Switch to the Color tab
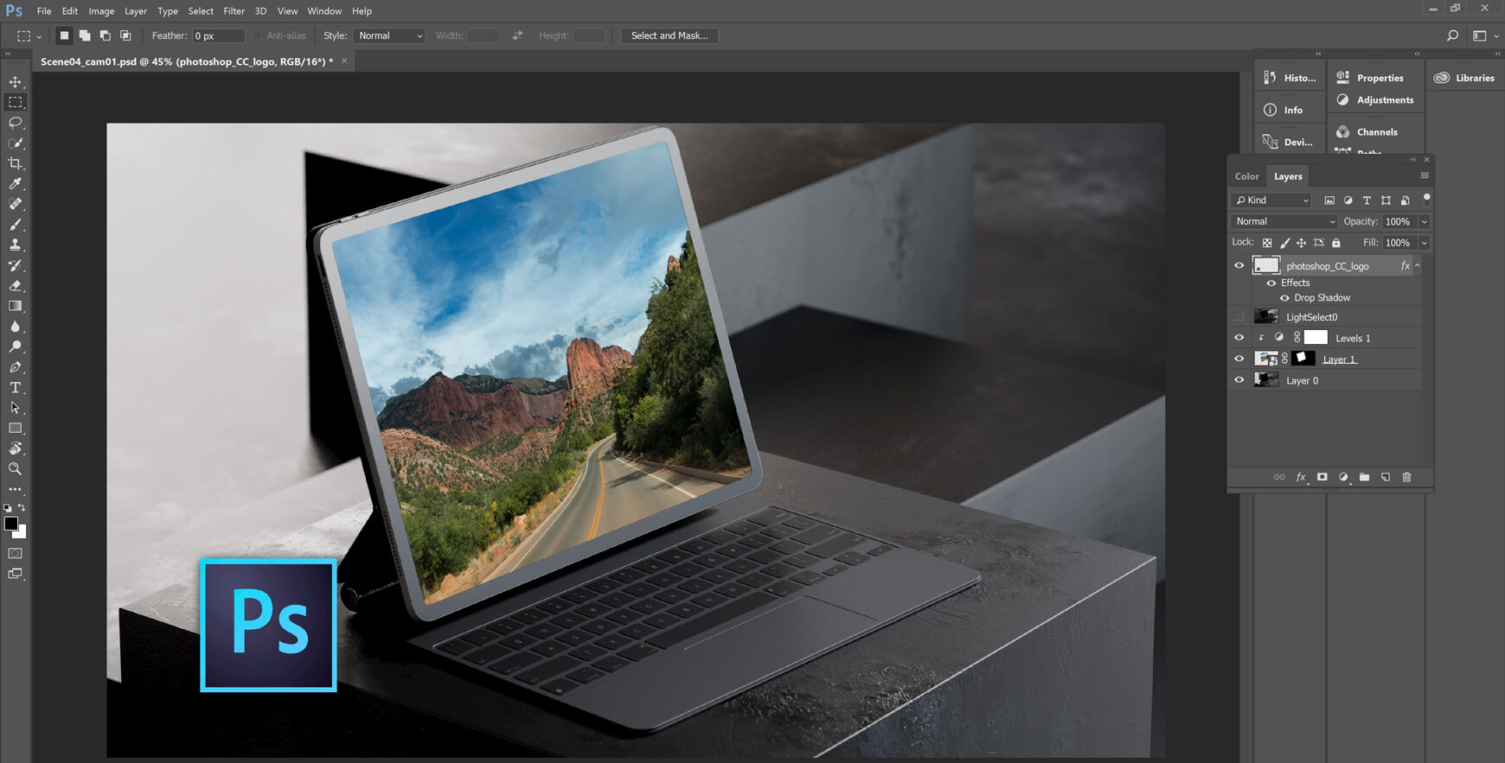Screen dimensions: 1505x763 tap(1246, 176)
